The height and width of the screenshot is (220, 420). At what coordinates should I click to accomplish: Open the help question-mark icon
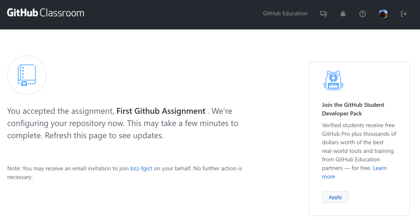[363, 14]
